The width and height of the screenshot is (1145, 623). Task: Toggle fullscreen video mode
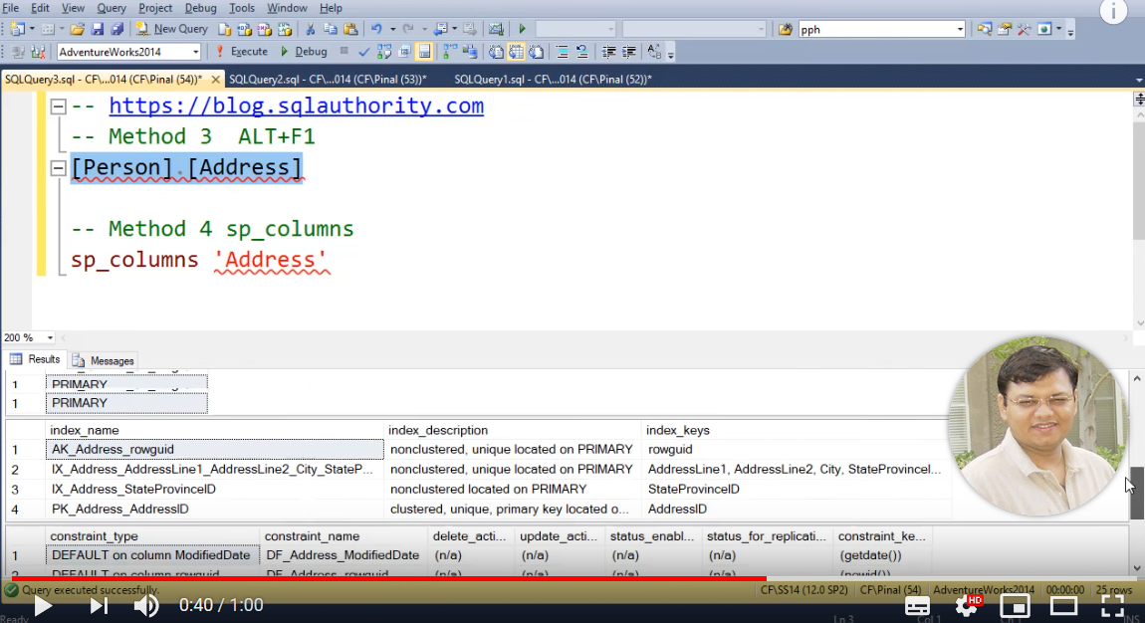point(1113,605)
